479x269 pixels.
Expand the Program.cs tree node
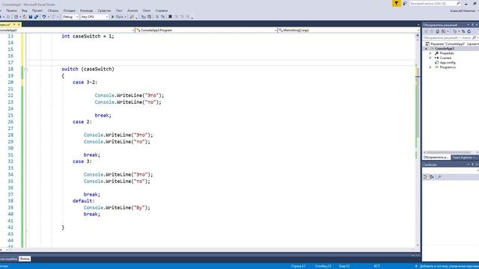430,67
